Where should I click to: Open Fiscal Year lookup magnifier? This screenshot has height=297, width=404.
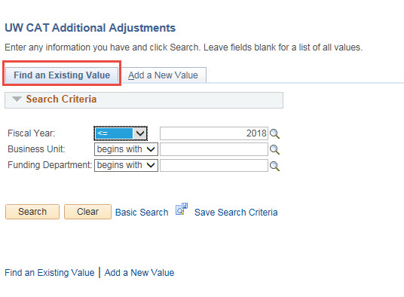274,133
